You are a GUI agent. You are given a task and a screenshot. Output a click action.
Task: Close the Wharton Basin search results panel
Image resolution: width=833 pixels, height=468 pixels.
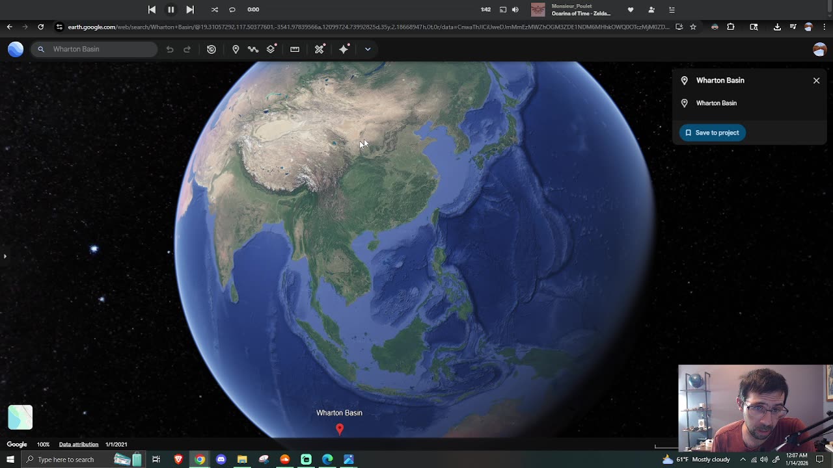(816, 81)
